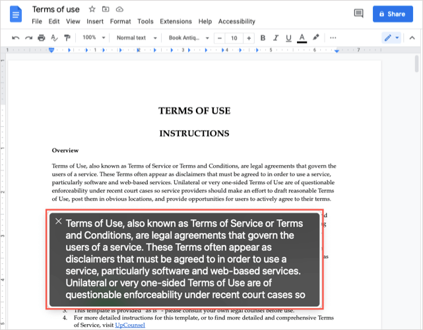Open the Extensions menu
423x330 pixels.
click(176, 21)
